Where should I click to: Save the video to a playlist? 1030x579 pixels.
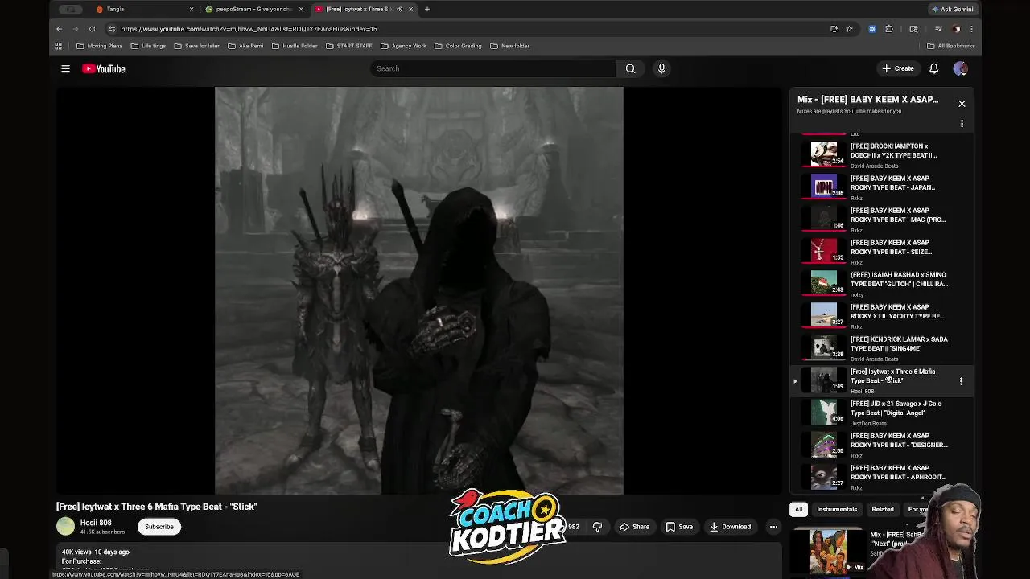[680, 527]
